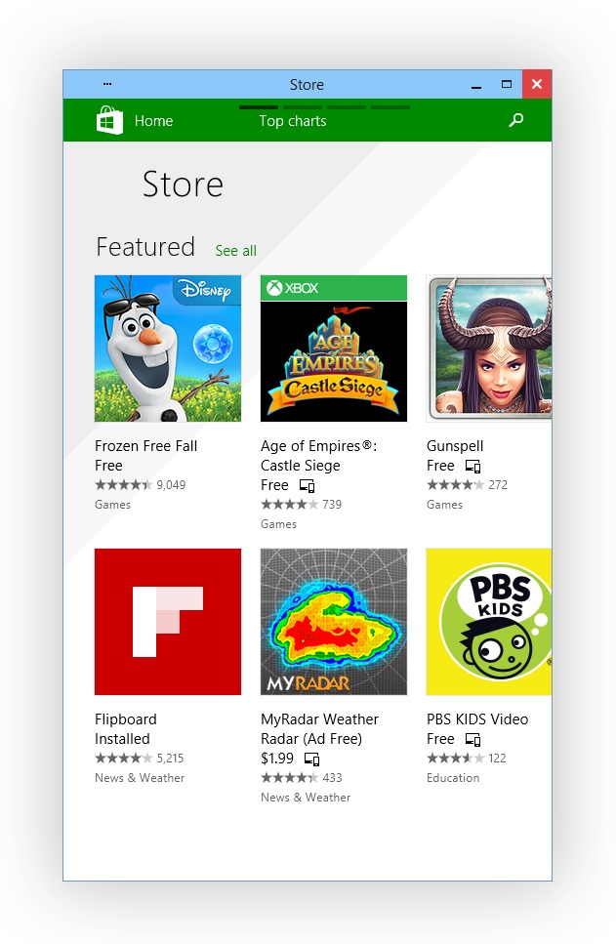This screenshot has height=944, width=616.
Task: Click See all next to Featured
Action: click(x=236, y=251)
